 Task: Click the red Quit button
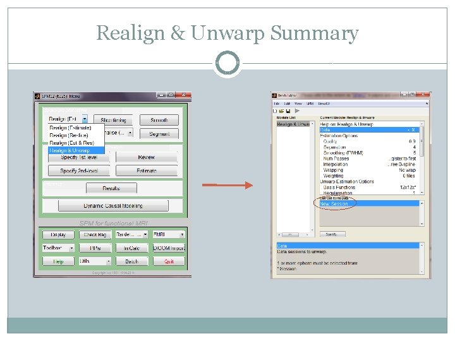pos(169,261)
